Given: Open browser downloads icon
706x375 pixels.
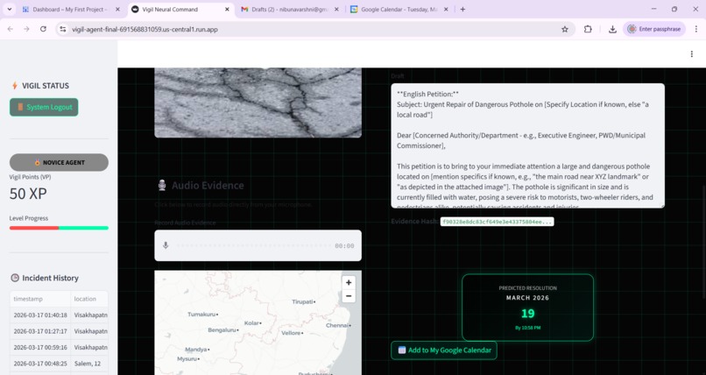Looking at the screenshot, I should 612,29.
